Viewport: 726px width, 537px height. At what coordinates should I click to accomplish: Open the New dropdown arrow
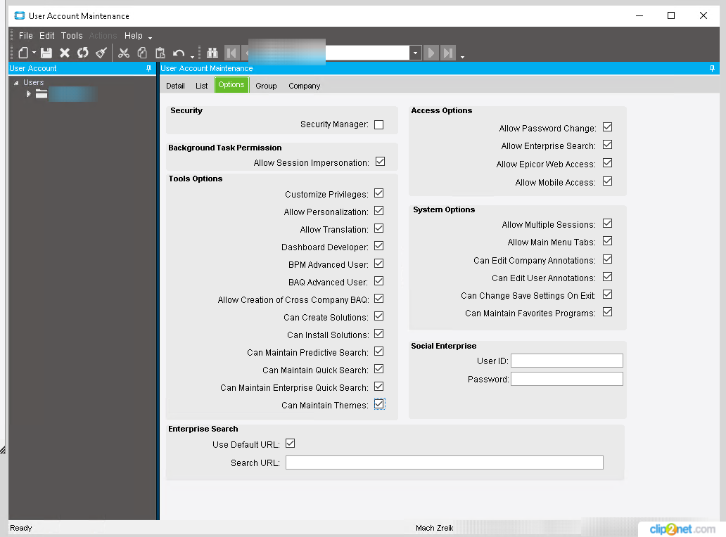[x=34, y=53]
